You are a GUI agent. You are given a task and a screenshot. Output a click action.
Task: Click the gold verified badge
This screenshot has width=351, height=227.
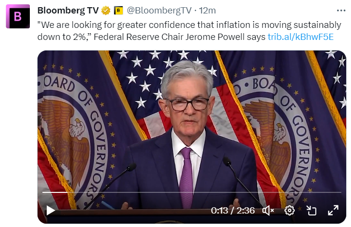pos(105,11)
